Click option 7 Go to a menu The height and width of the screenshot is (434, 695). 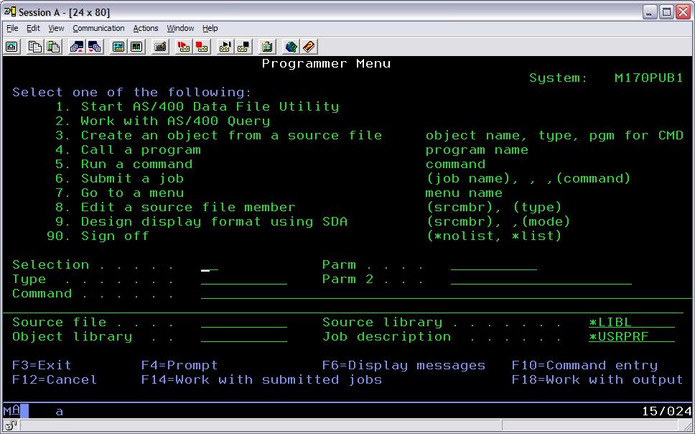click(119, 193)
